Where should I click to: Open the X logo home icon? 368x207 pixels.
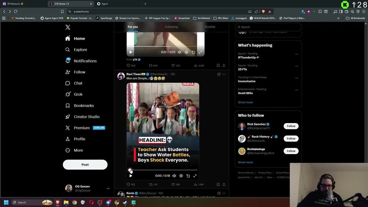pos(68,27)
